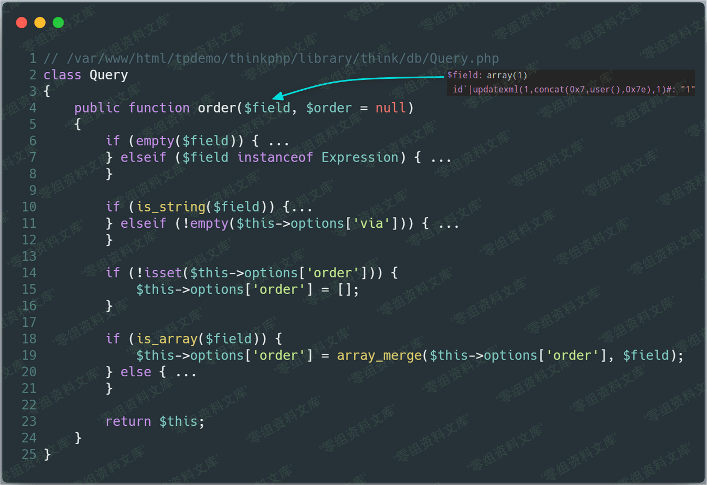
Task: Expand folded block on instanceof Expression line
Action: pos(441,157)
